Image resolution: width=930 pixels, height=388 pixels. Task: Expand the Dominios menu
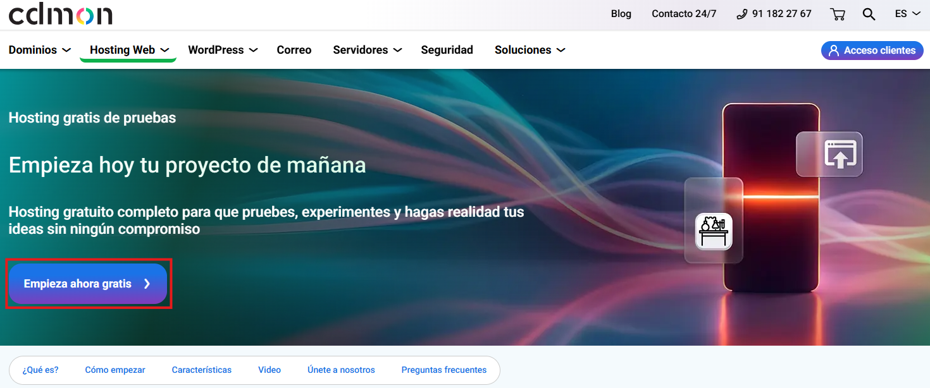click(x=39, y=50)
